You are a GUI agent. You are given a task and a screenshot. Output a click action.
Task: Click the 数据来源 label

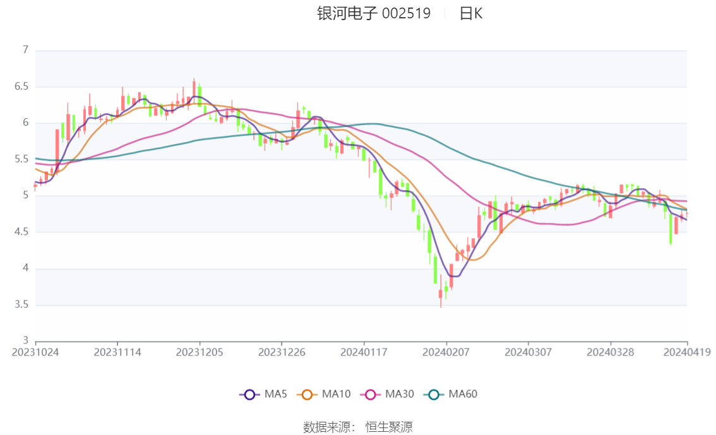pos(326,427)
